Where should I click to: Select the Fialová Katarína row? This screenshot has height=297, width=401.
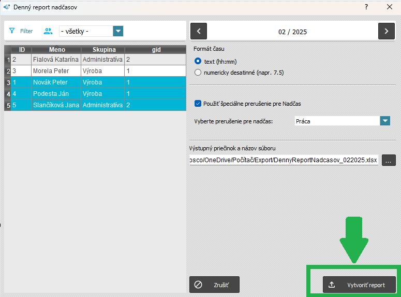pyautogui.click(x=56, y=60)
